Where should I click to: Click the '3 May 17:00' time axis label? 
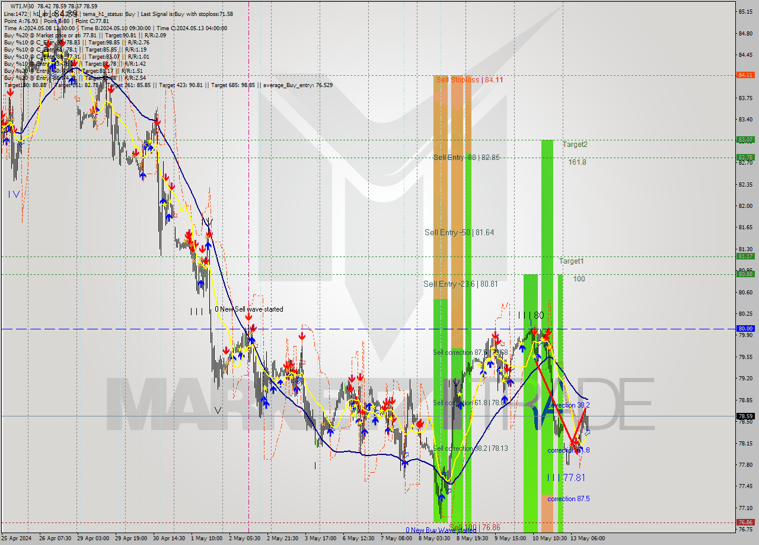pyautogui.click(x=321, y=538)
